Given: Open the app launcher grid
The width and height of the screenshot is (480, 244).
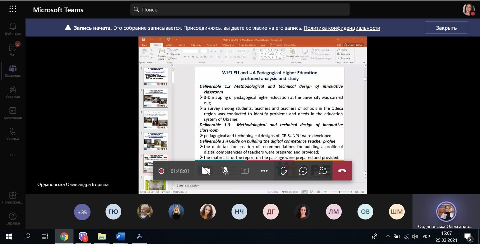Looking at the screenshot, I should coord(12,9).
